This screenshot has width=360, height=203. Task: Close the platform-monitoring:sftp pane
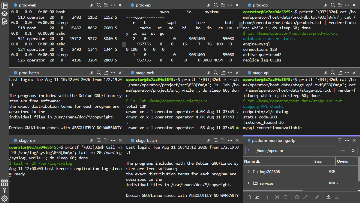tap(354, 140)
